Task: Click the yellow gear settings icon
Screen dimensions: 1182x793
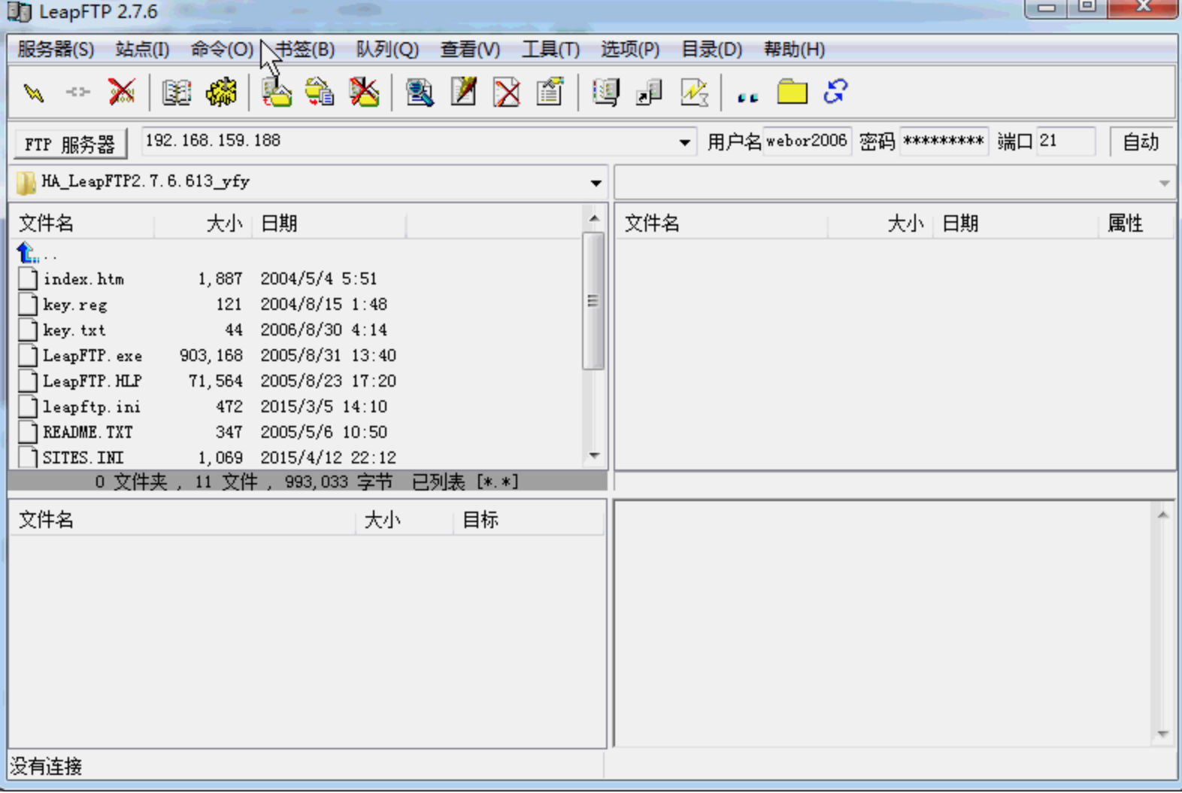Action: coord(221,93)
